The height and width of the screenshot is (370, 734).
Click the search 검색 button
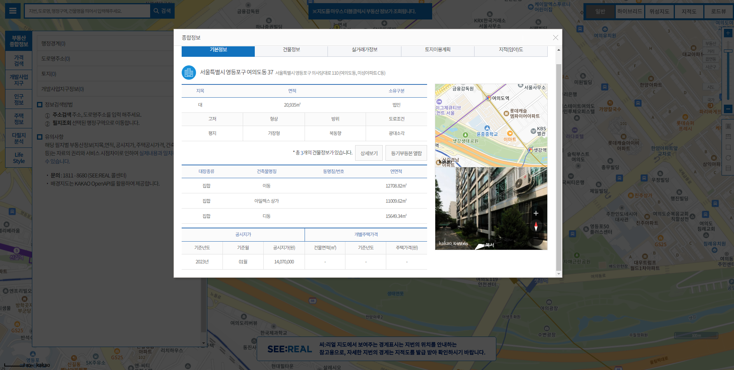tap(162, 11)
